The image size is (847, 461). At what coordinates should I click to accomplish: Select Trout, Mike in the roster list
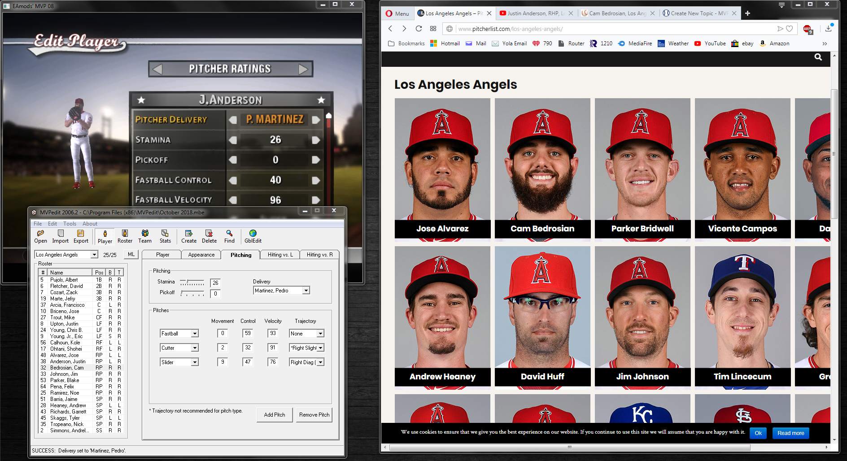click(x=80, y=317)
